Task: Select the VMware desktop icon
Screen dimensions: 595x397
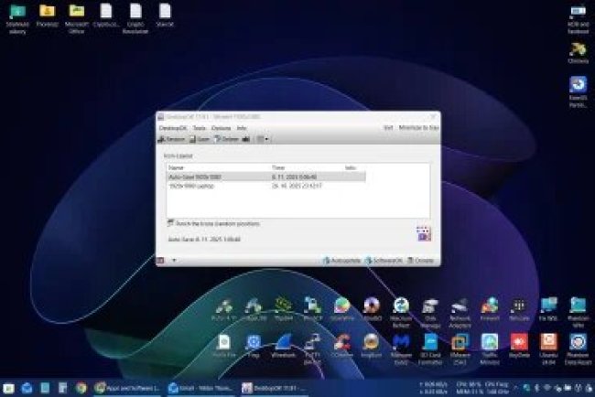Action: (460, 349)
